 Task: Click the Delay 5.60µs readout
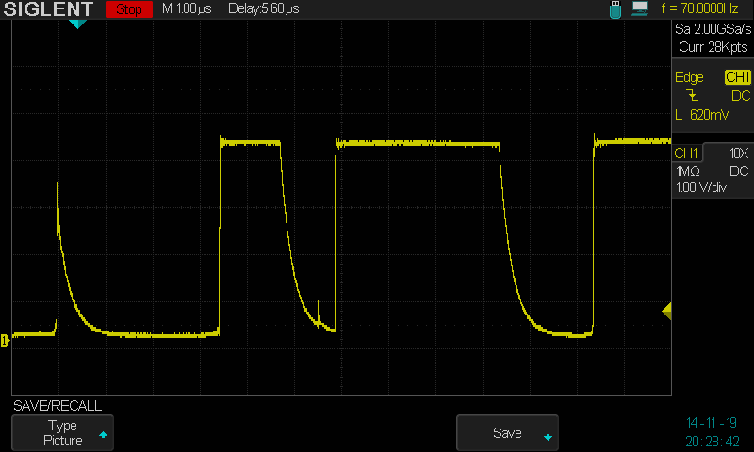[264, 9]
